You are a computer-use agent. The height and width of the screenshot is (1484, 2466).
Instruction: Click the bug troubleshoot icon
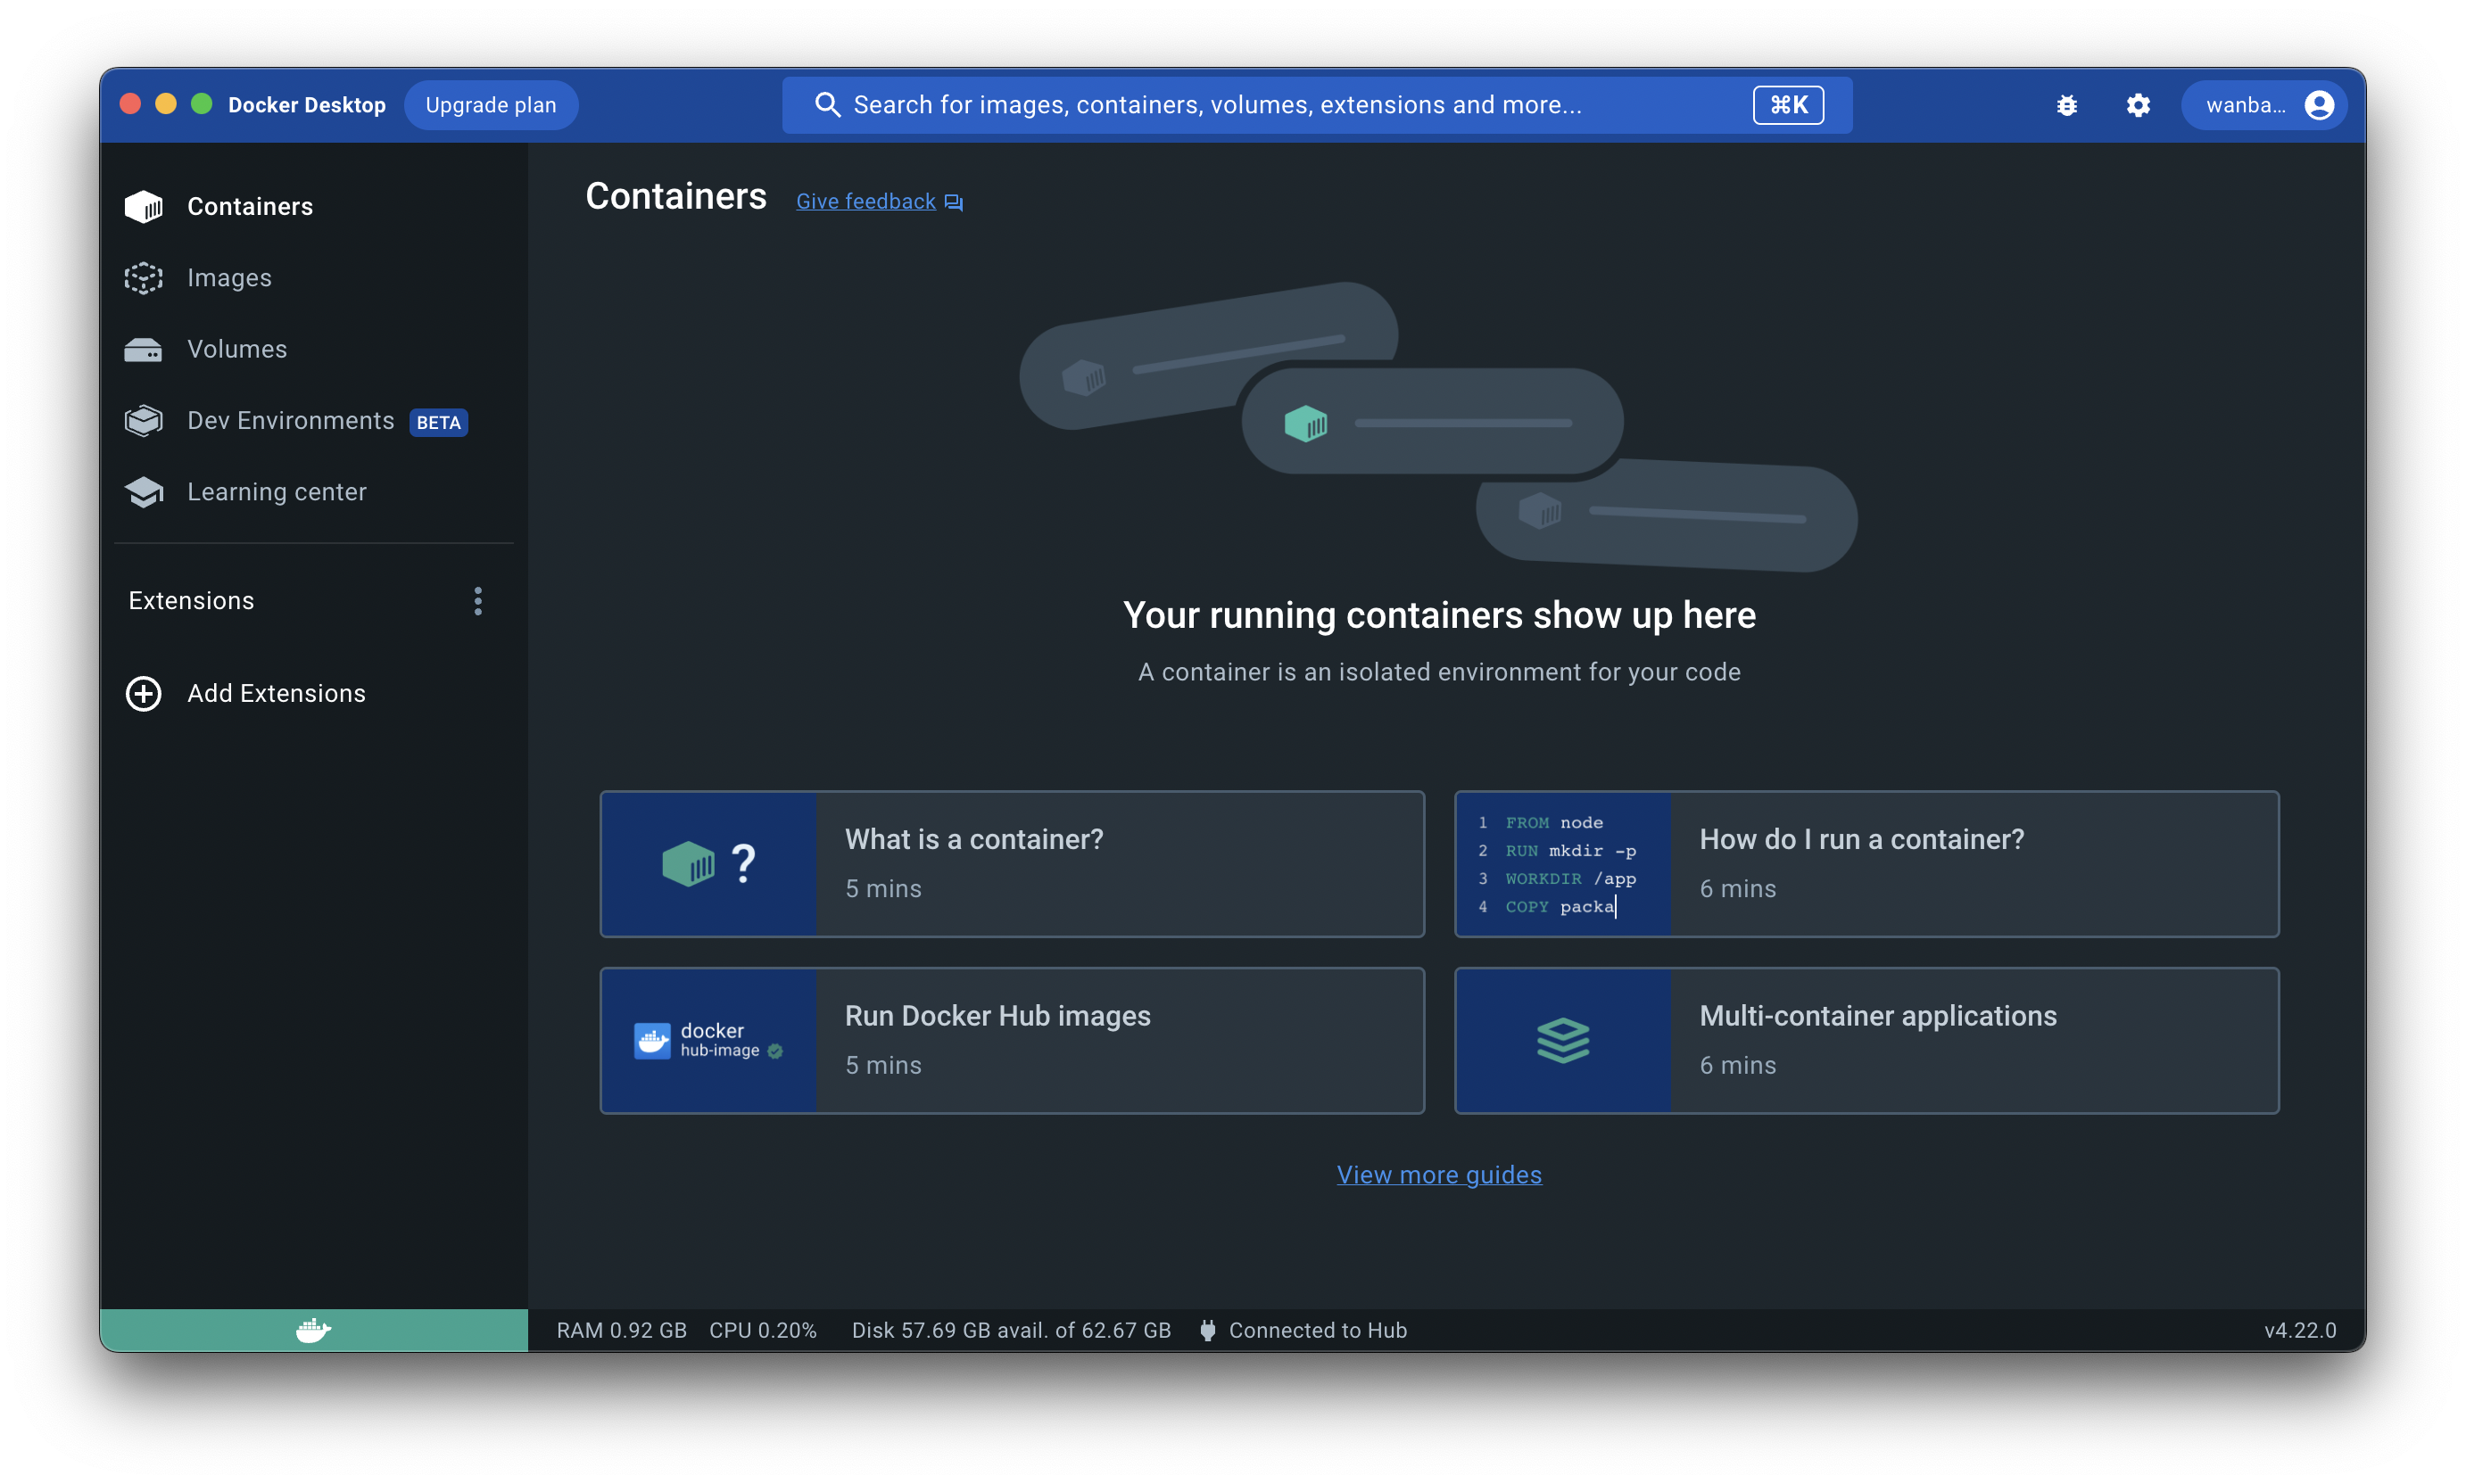[2067, 105]
